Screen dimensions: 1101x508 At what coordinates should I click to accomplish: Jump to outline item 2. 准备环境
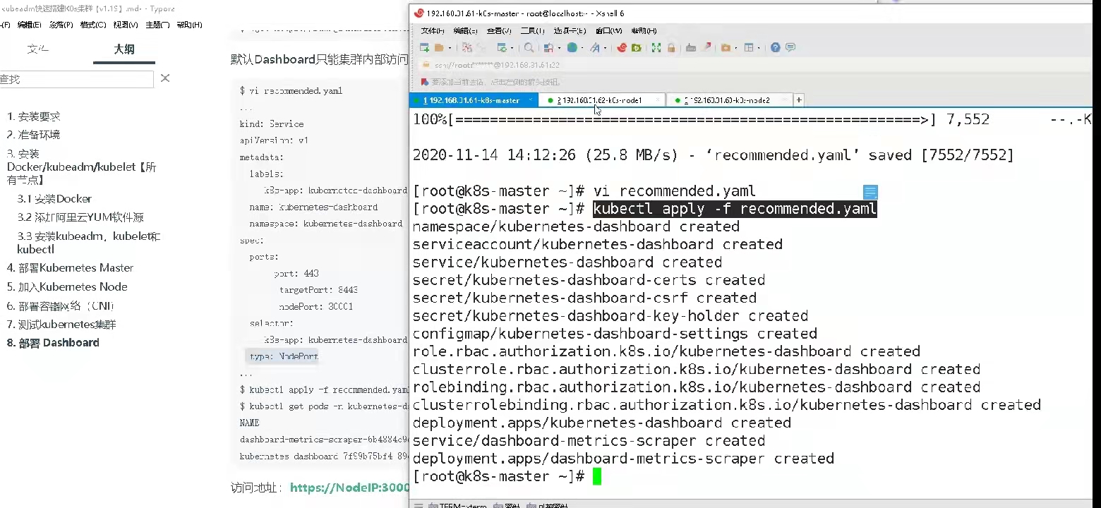[x=34, y=135]
